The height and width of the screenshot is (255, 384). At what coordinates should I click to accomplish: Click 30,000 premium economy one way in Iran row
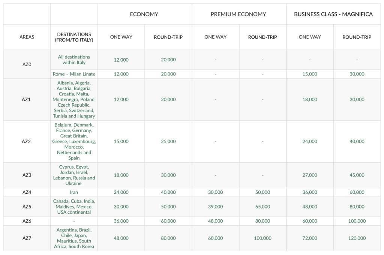pyautogui.click(x=216, y=192)
